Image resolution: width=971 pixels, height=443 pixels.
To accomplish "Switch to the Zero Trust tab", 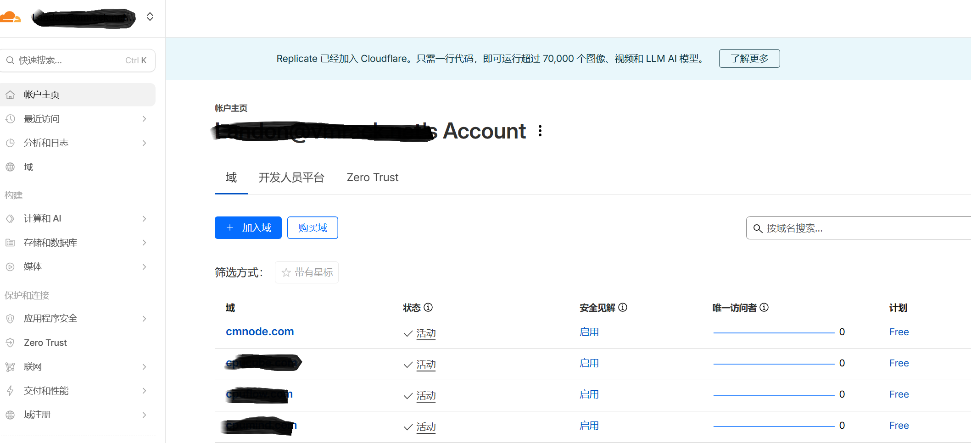I will (x=372, y=177).
